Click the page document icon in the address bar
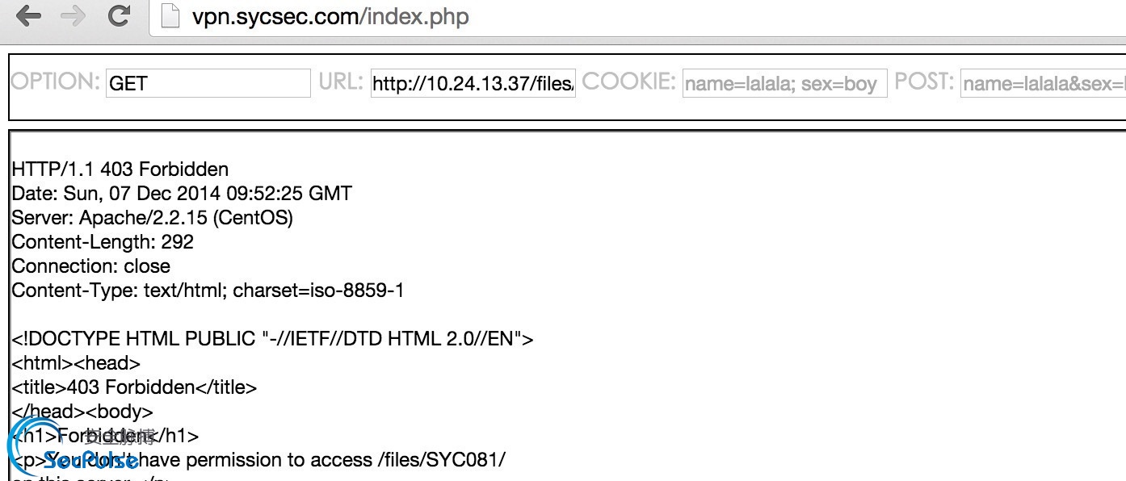 [x=170, y=16]
